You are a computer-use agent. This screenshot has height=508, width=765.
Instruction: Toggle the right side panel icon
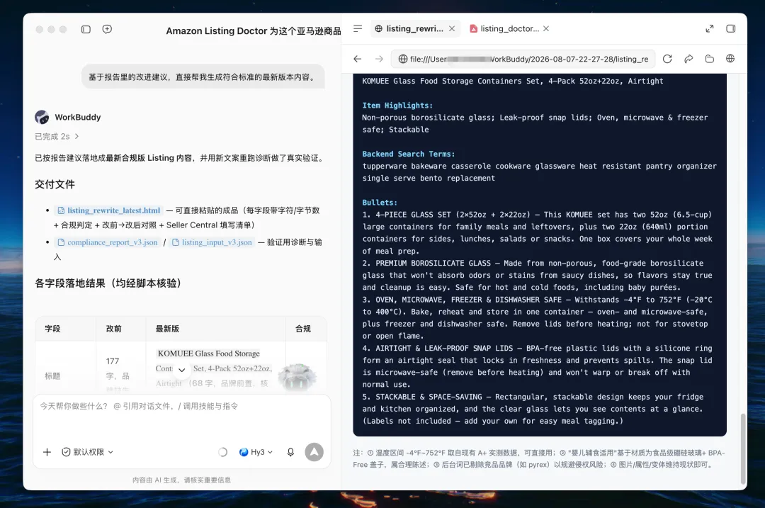[x=731, y=29]
